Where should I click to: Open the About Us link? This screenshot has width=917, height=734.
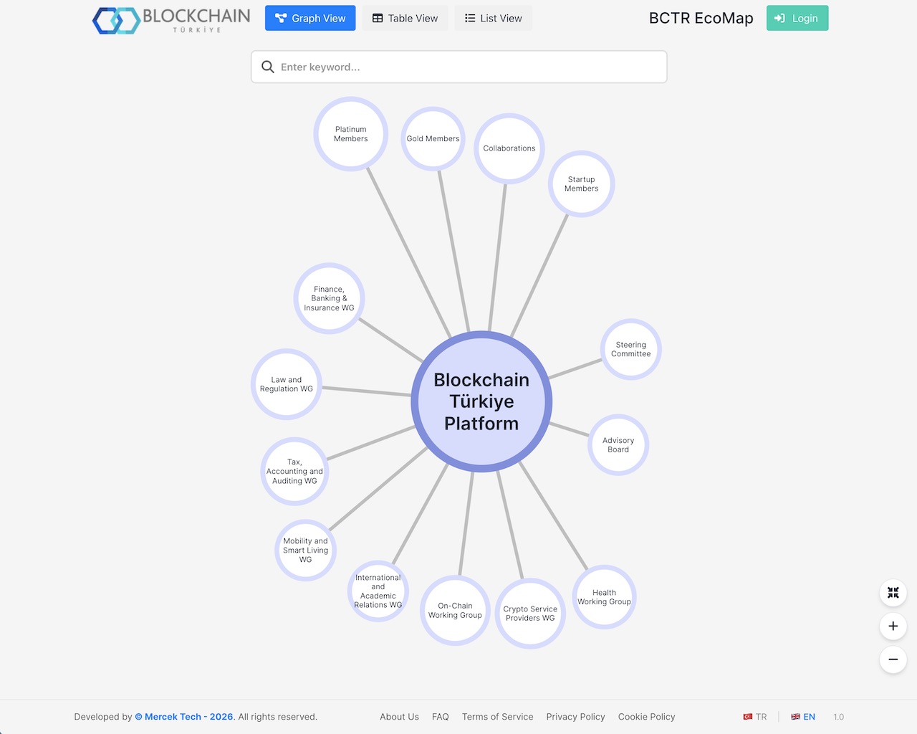[x=399, y=717]
